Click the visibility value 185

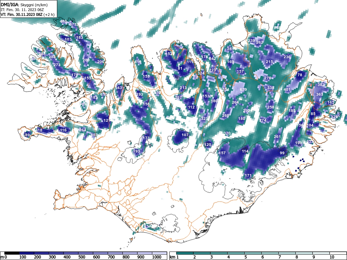coord(292,111)
